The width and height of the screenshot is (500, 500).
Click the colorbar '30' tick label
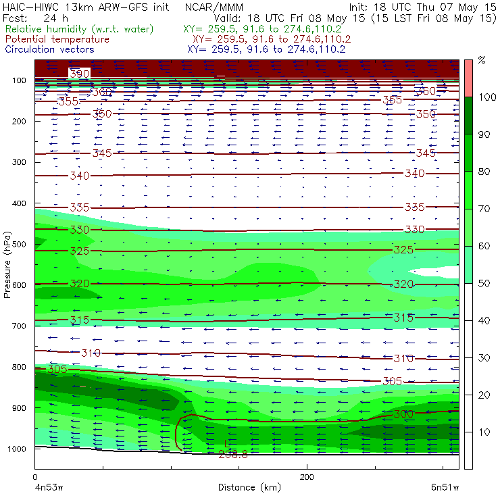click(484, 358)
